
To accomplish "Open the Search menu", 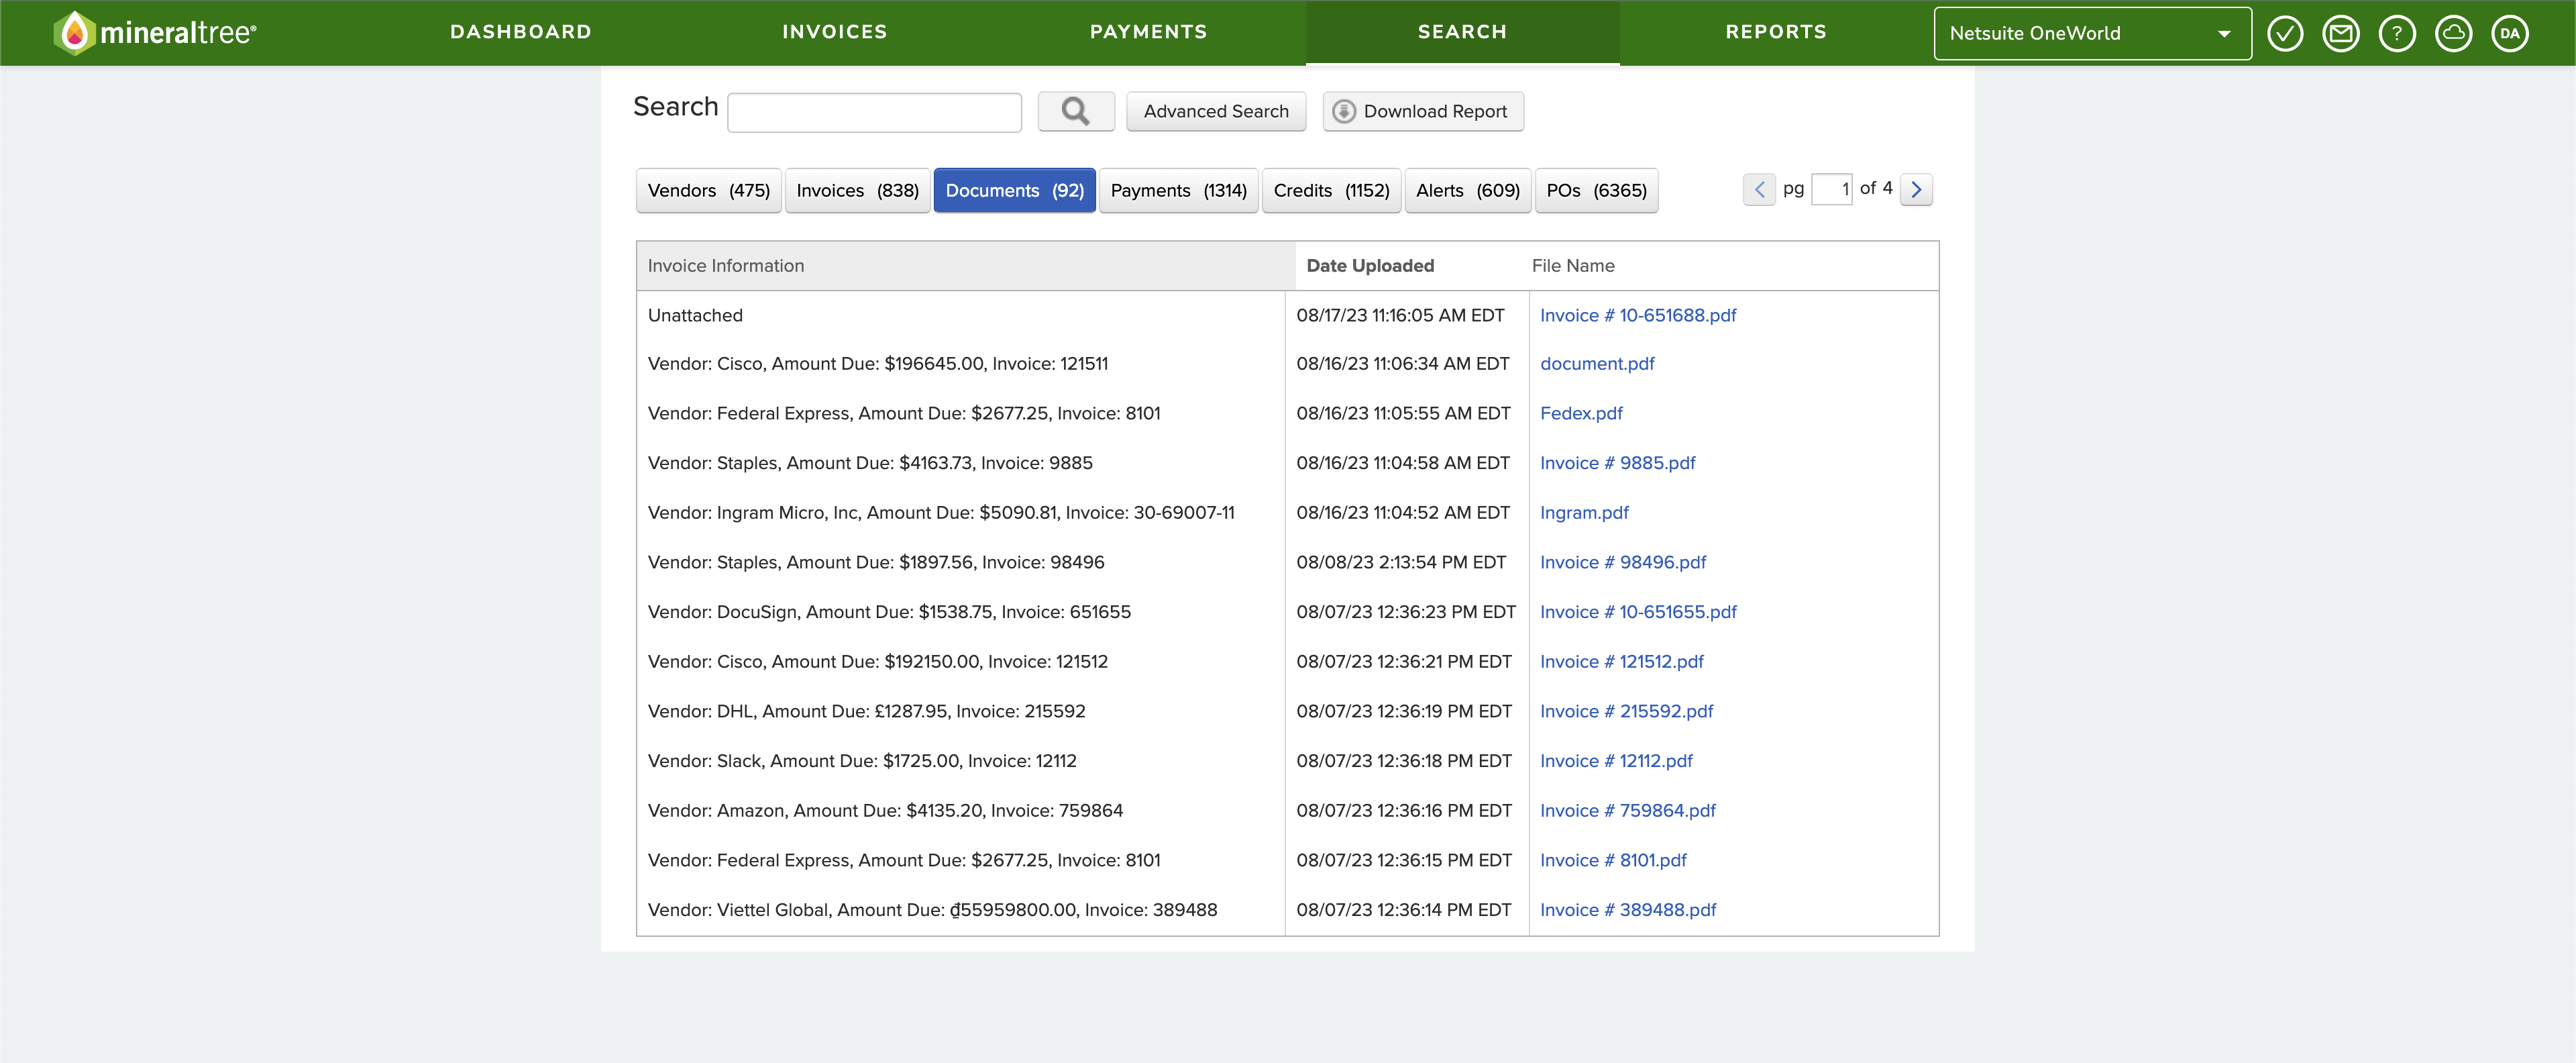I will [1462, 32].
